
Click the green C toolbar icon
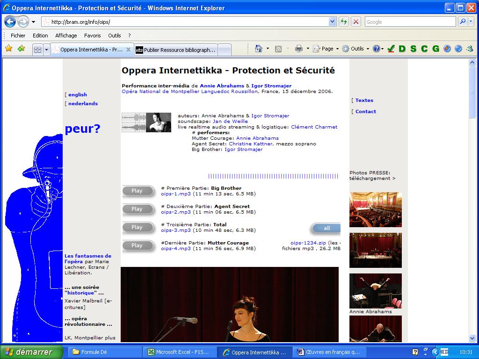pyautogui.click(x=424, y=49)
